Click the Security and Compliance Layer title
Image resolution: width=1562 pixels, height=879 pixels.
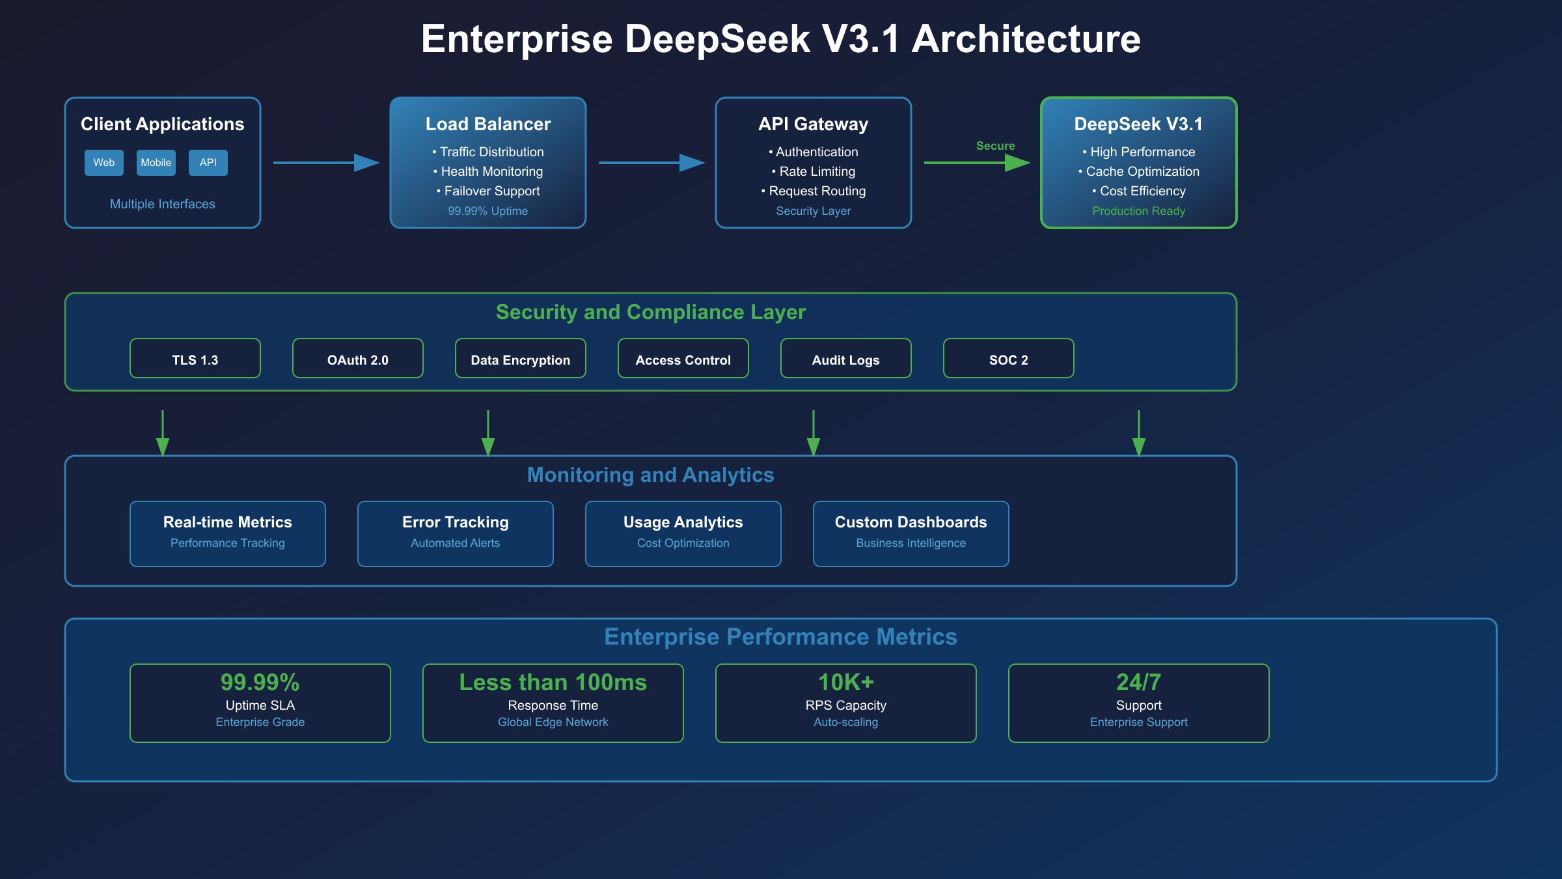pos(651,312)
